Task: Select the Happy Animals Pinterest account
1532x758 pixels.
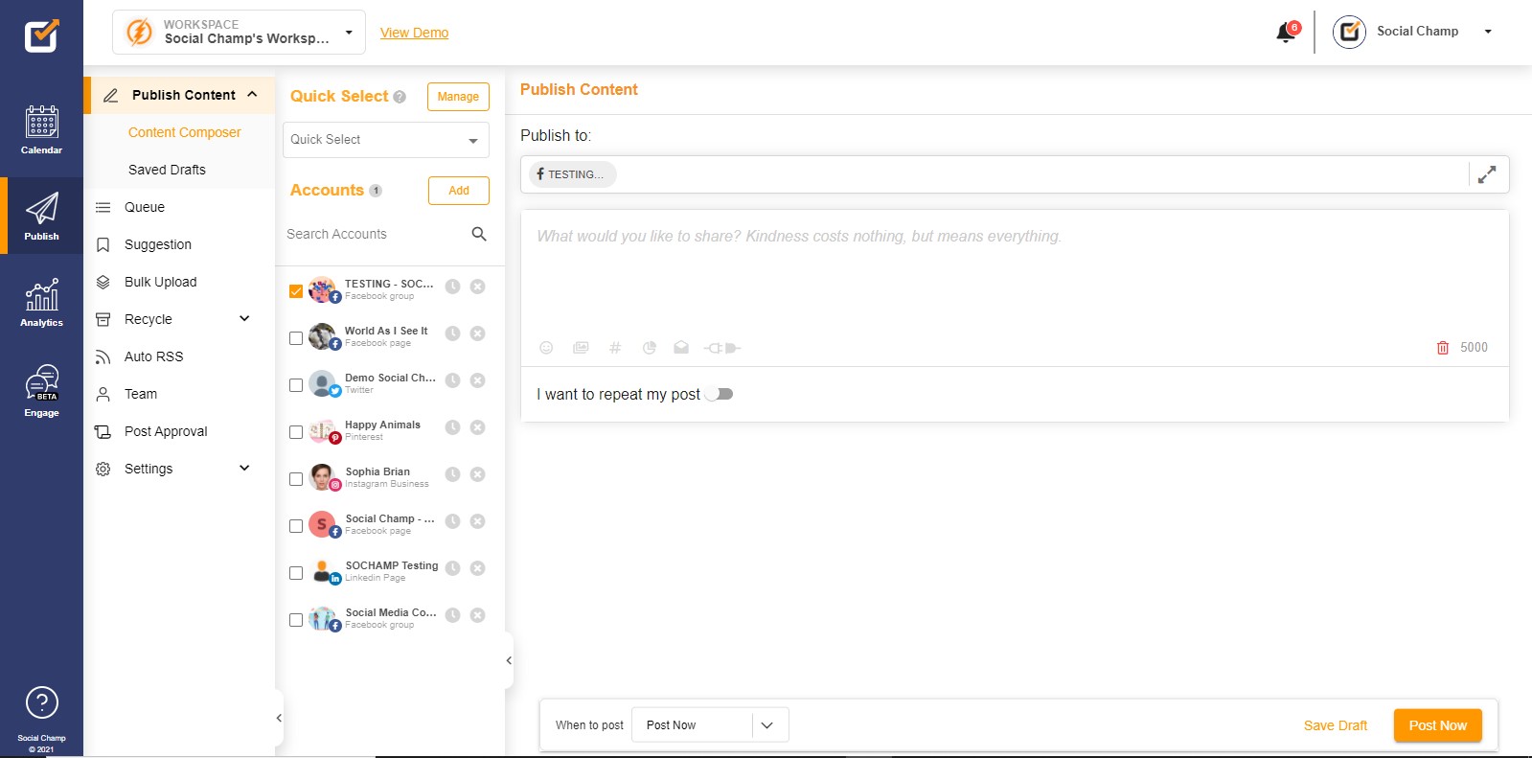Action: tap(296, 432)
